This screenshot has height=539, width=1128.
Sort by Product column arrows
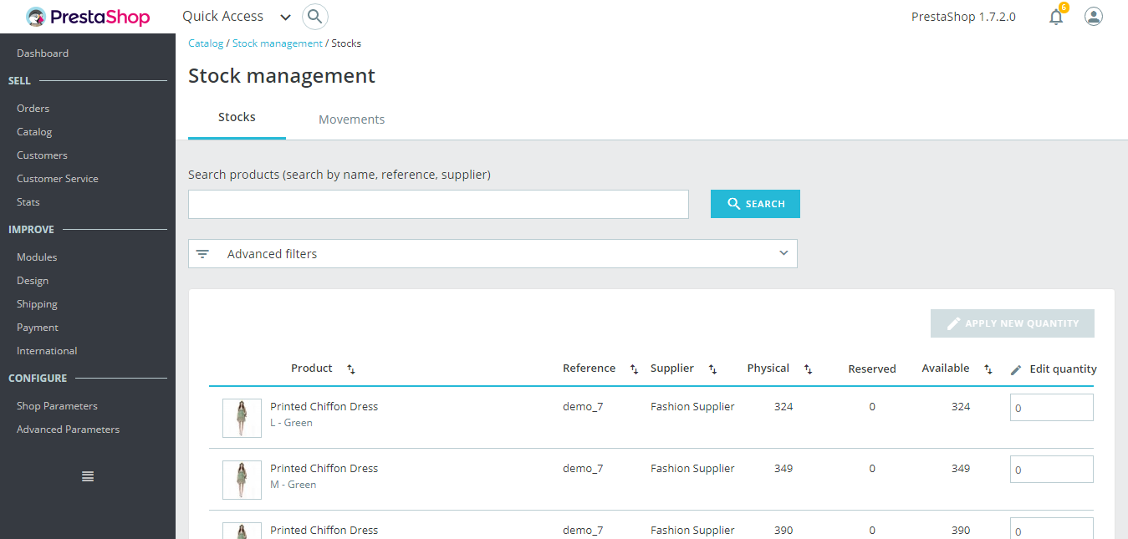click(x=351, y=369)
